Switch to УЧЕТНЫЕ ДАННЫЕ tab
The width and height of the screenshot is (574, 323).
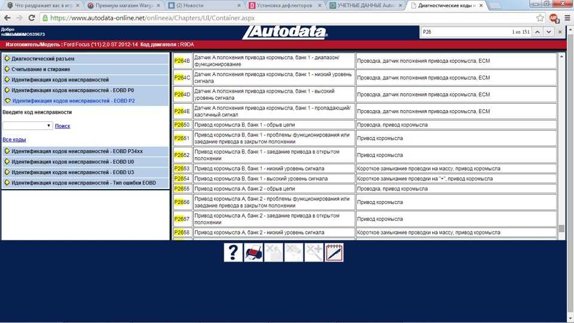364,5
